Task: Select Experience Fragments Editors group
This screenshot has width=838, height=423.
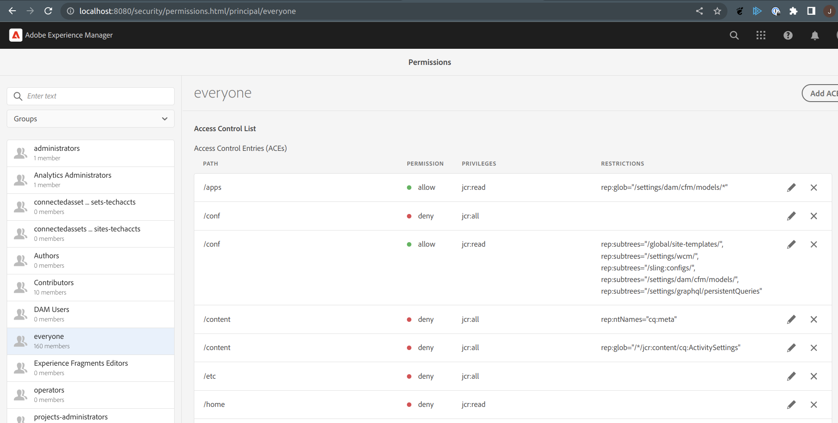Action: tap(90, 368)
